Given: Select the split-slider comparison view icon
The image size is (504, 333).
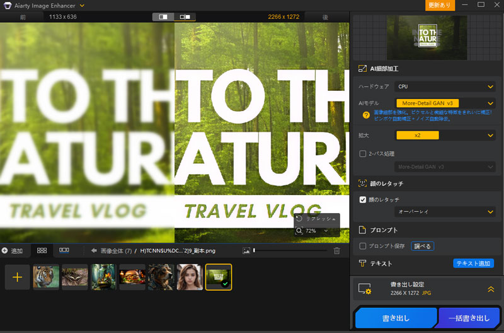Looking at the screenshot, I should coord(185,17).
